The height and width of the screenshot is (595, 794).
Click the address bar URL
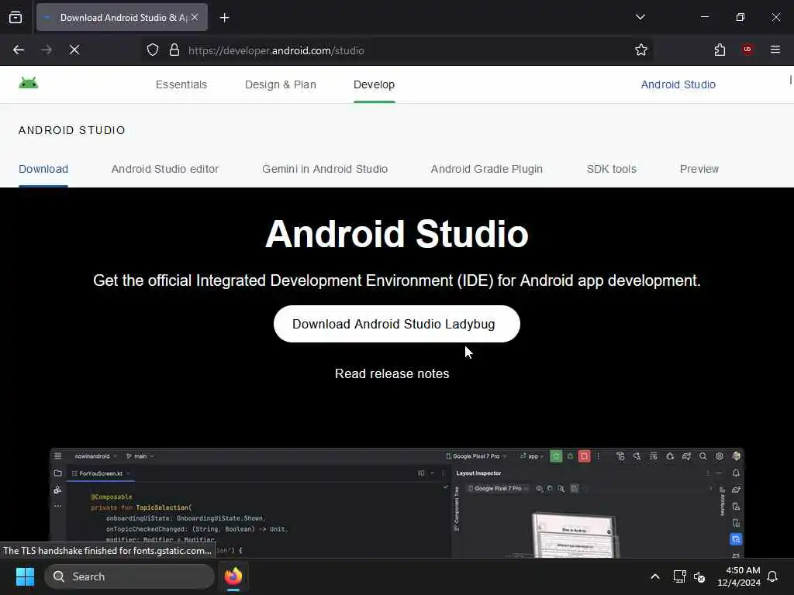click(276, 50)
